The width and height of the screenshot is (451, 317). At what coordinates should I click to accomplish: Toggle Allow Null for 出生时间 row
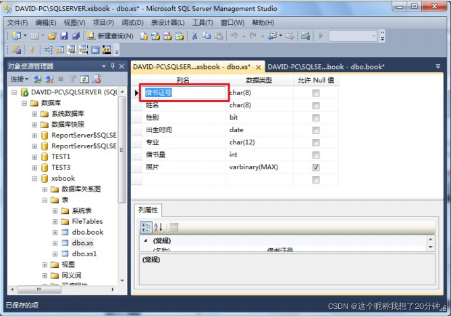point(316,130)
